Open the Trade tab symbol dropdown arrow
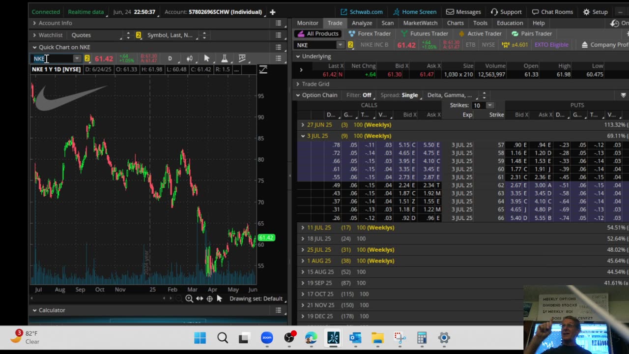629x354 pixels. pyautogui.click(x=340, y=45)
